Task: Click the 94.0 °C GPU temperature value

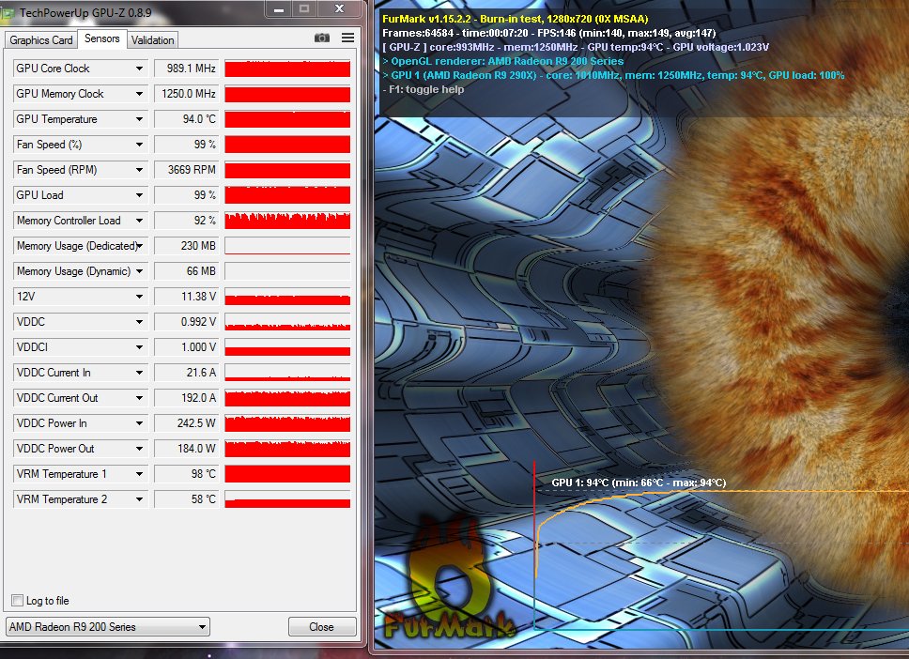Action: [x=187, y=119]
